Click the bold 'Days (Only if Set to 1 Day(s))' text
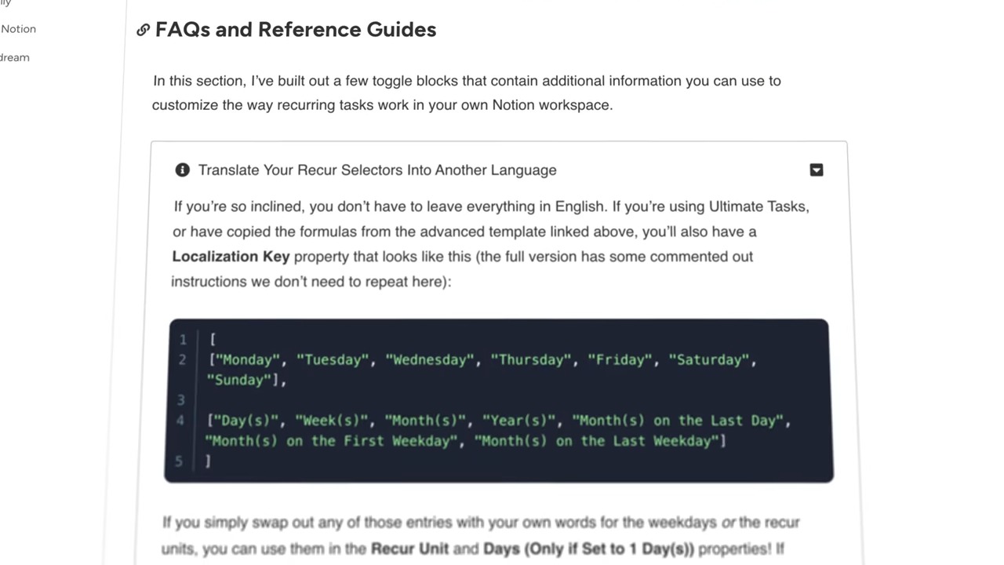This screenshot has height=565, width=1004. 588,549
